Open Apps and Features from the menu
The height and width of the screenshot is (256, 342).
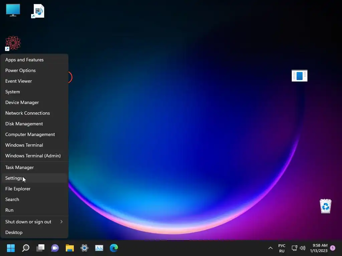pos(34,60)
